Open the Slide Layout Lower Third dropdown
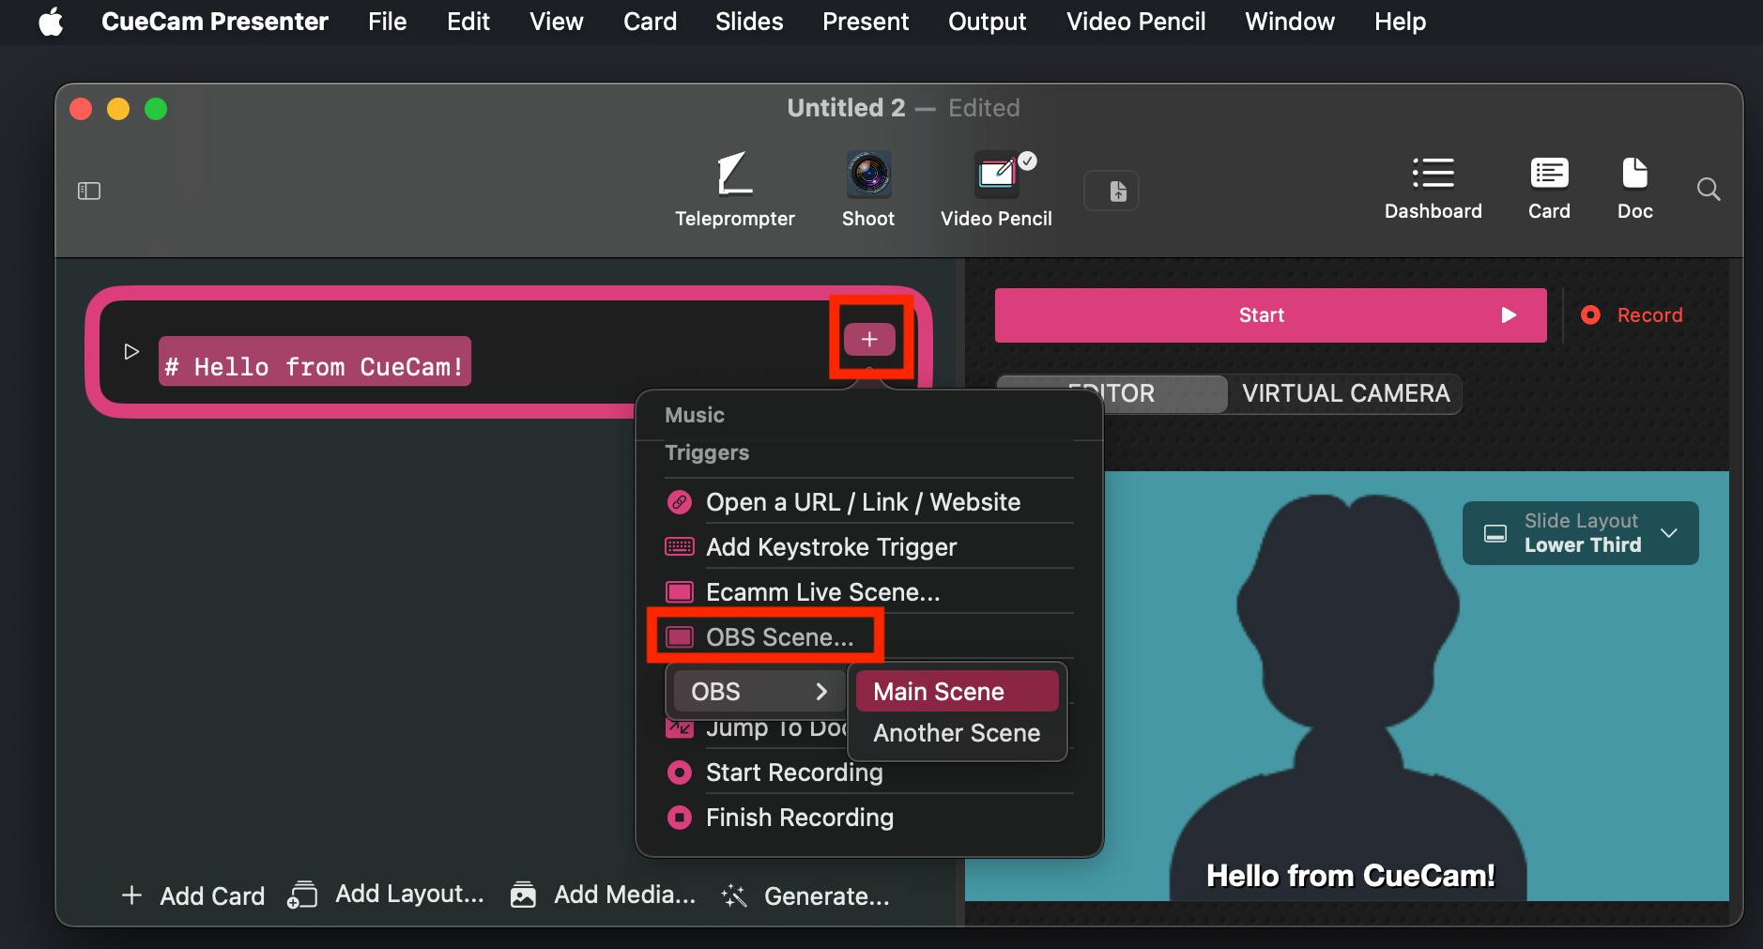The image size is (1763, 949). (1581, 533)
